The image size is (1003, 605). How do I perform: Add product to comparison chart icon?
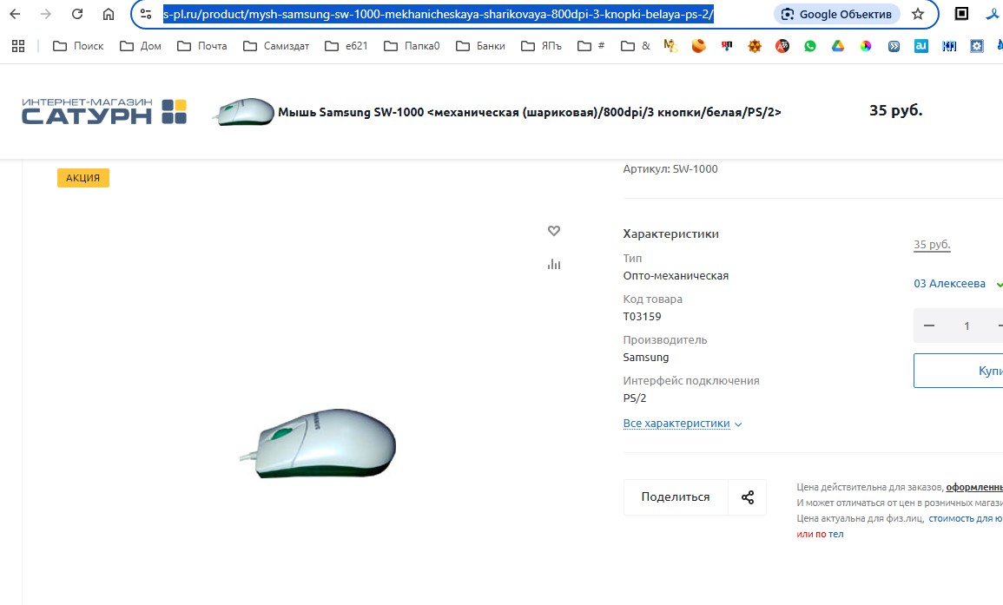click(x=554, y=264)
